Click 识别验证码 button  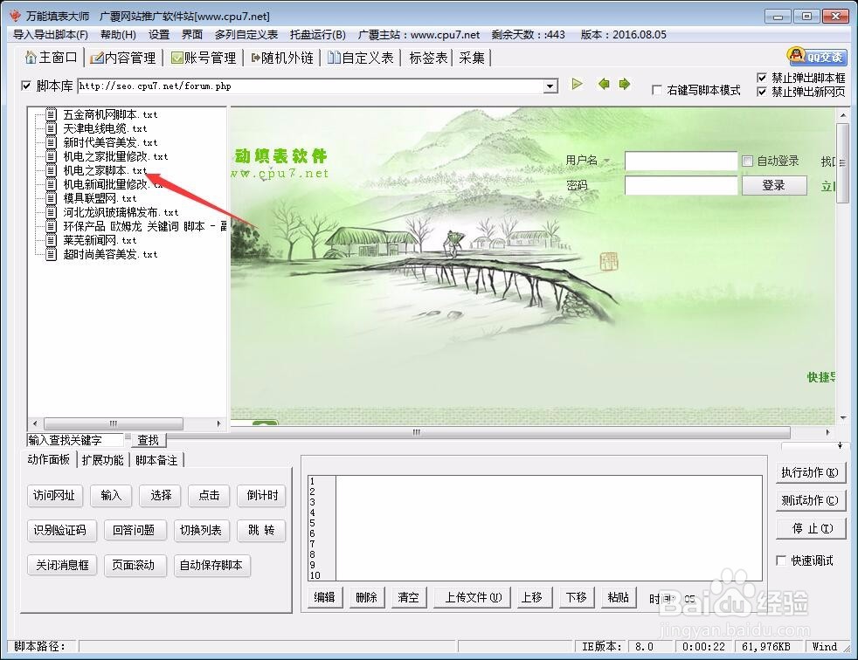click(60, 531)
